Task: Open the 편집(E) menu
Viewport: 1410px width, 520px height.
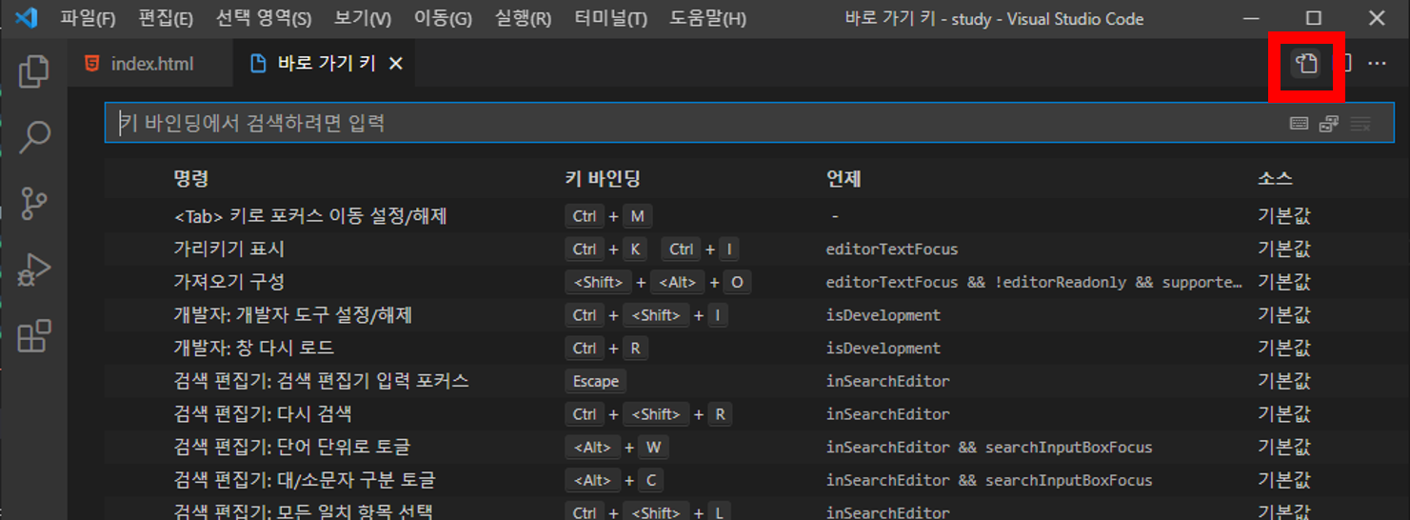Action: tap(166, 19)
